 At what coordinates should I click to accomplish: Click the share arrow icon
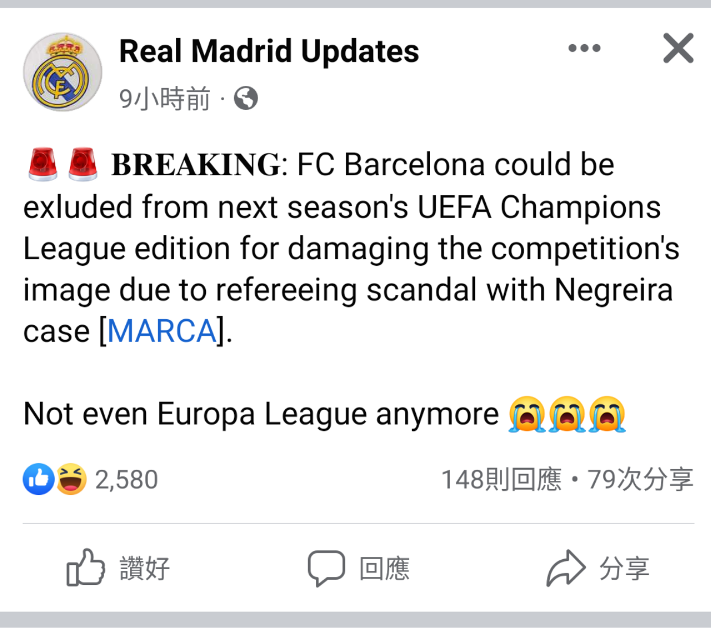566,569
